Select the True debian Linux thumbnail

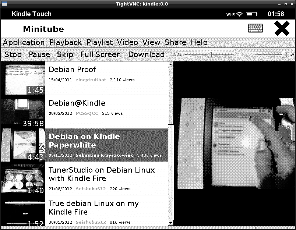(x=23, y=210)
